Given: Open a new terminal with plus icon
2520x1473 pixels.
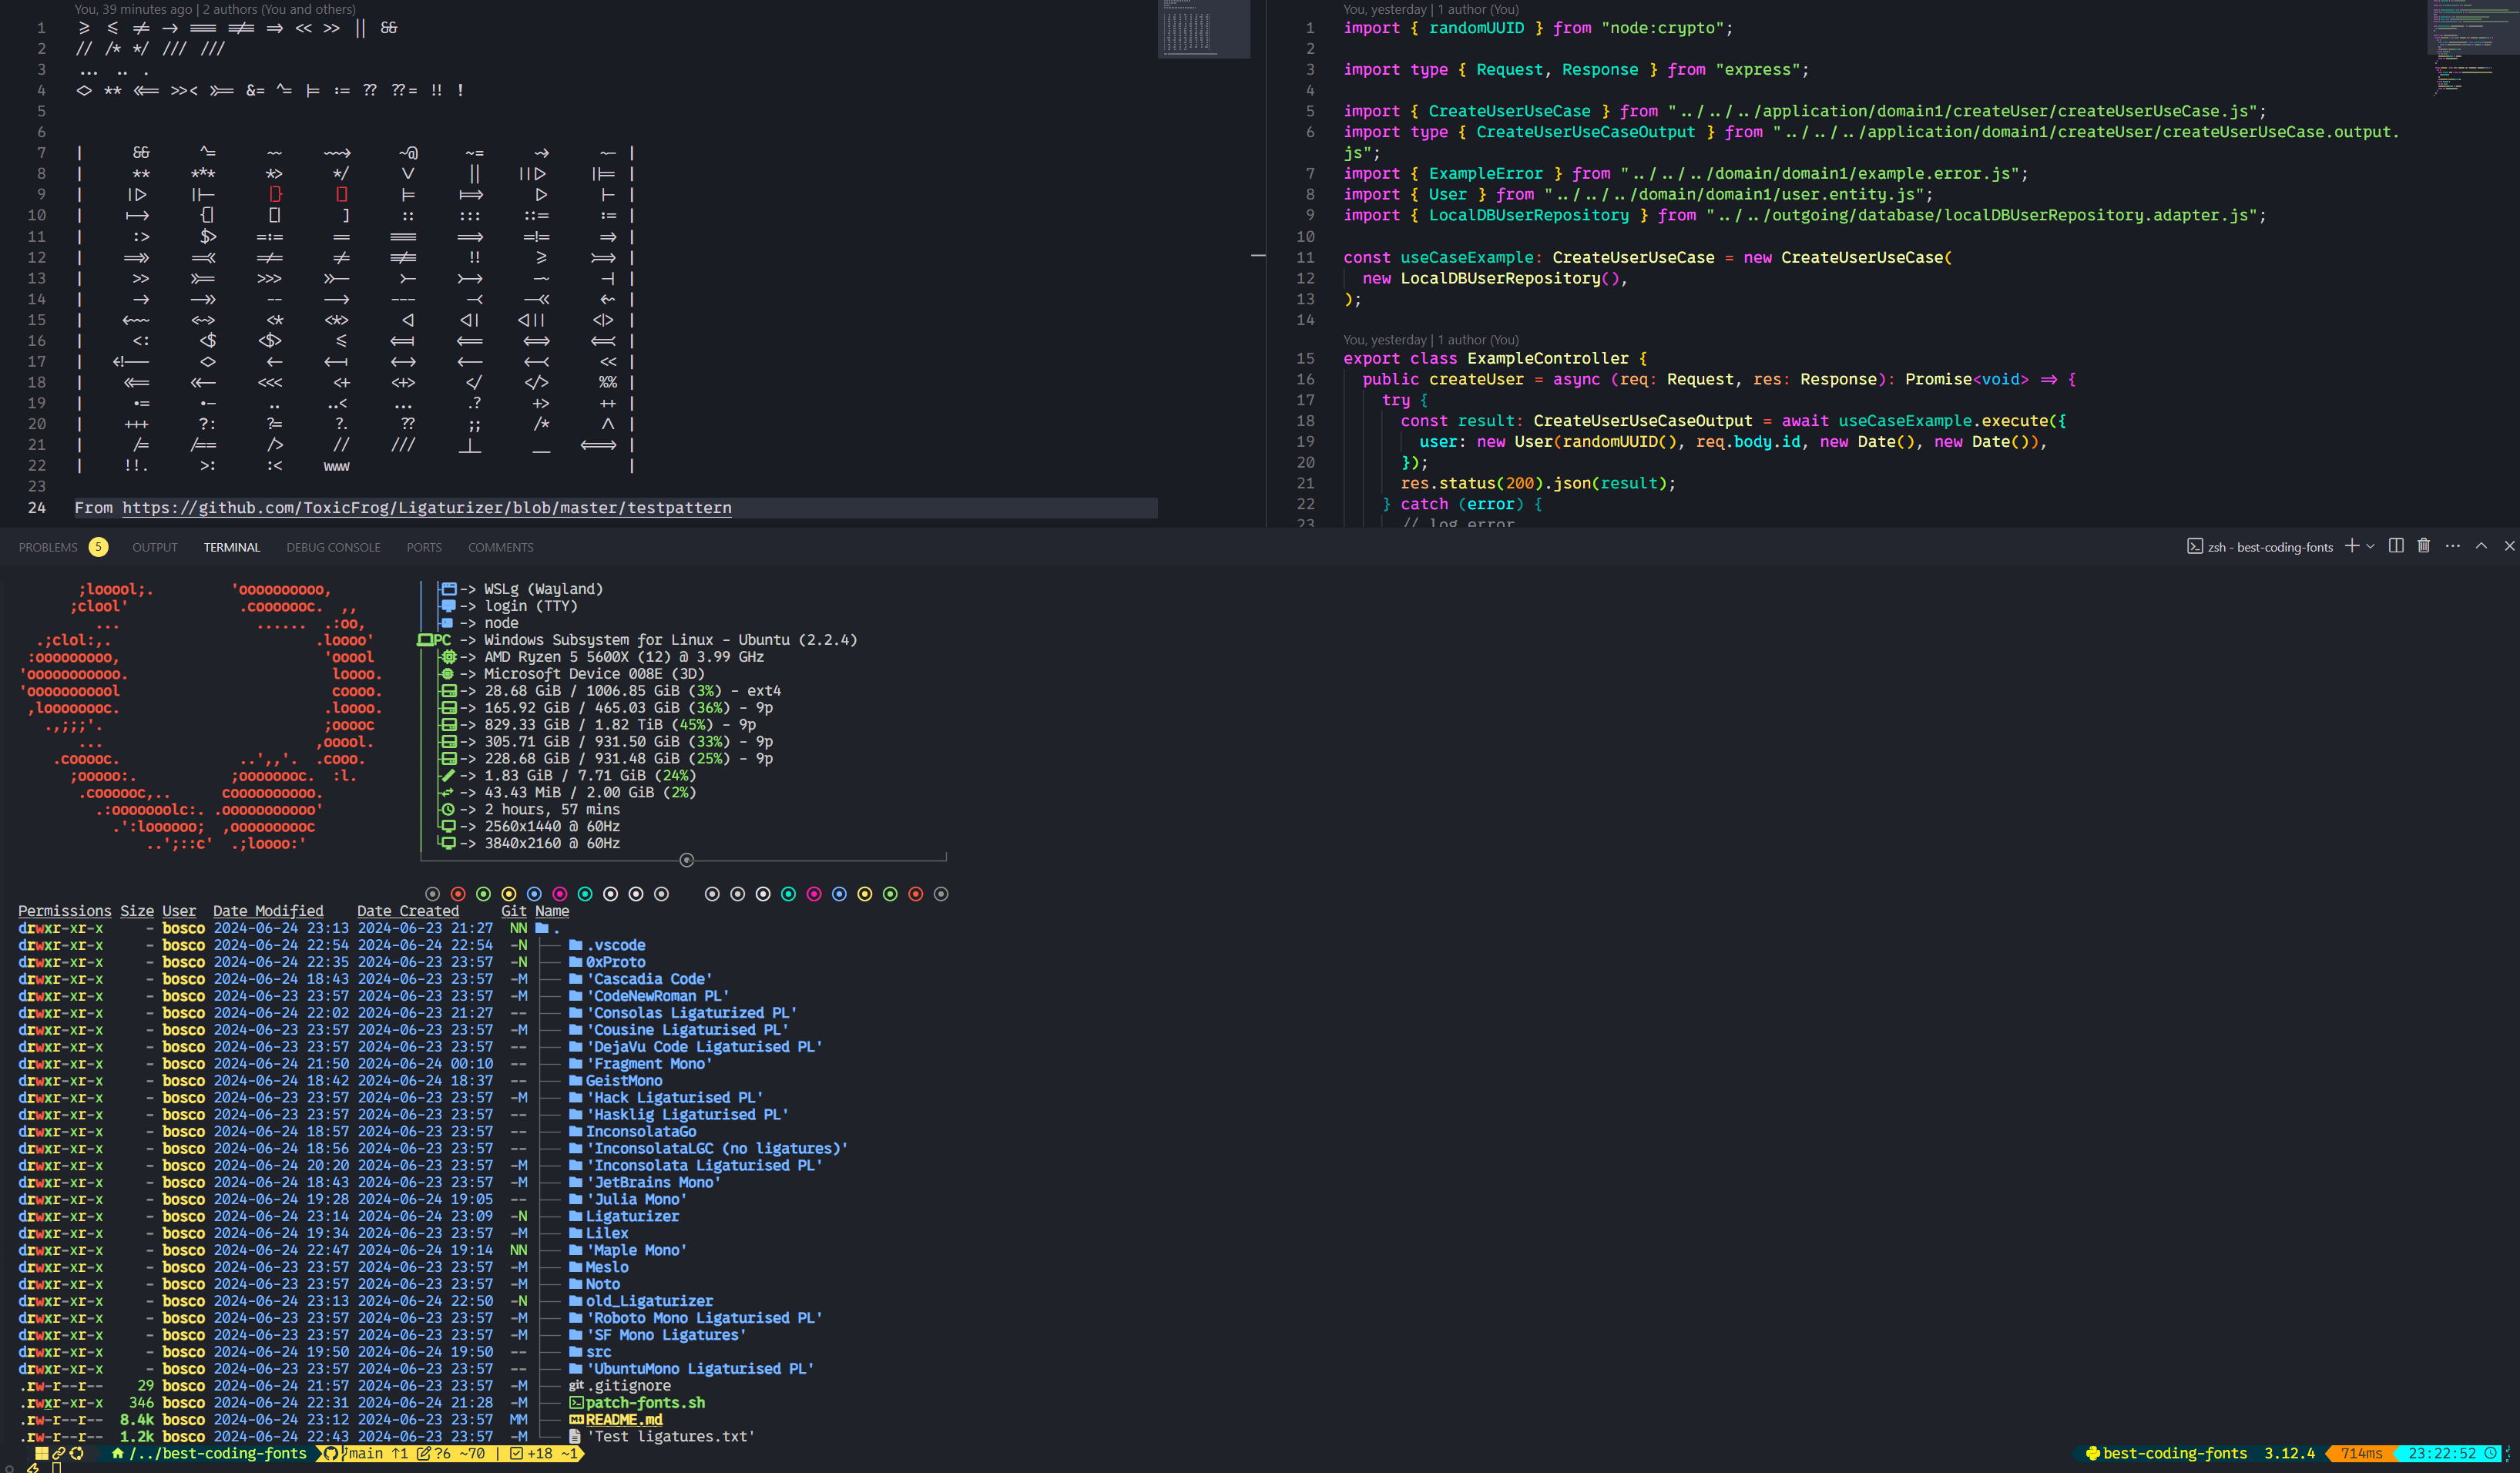Looking at the screenshot, I should tap(2352, 546).
